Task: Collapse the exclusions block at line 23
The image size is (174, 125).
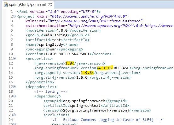Action: [14, 115]
